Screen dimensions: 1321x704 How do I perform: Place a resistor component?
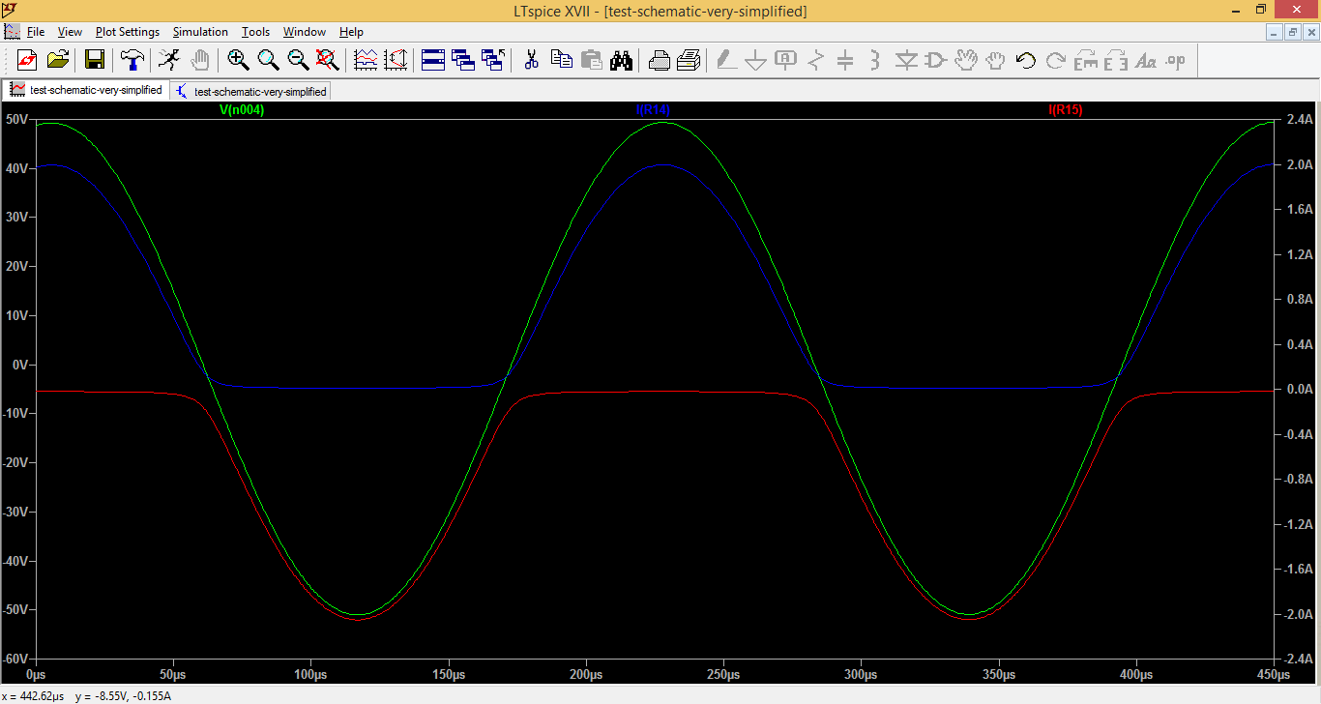click(815, 60)
